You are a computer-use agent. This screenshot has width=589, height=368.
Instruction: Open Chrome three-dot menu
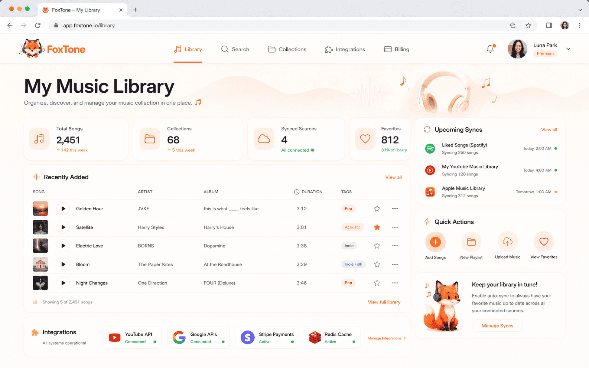click(x=579, y=25)
